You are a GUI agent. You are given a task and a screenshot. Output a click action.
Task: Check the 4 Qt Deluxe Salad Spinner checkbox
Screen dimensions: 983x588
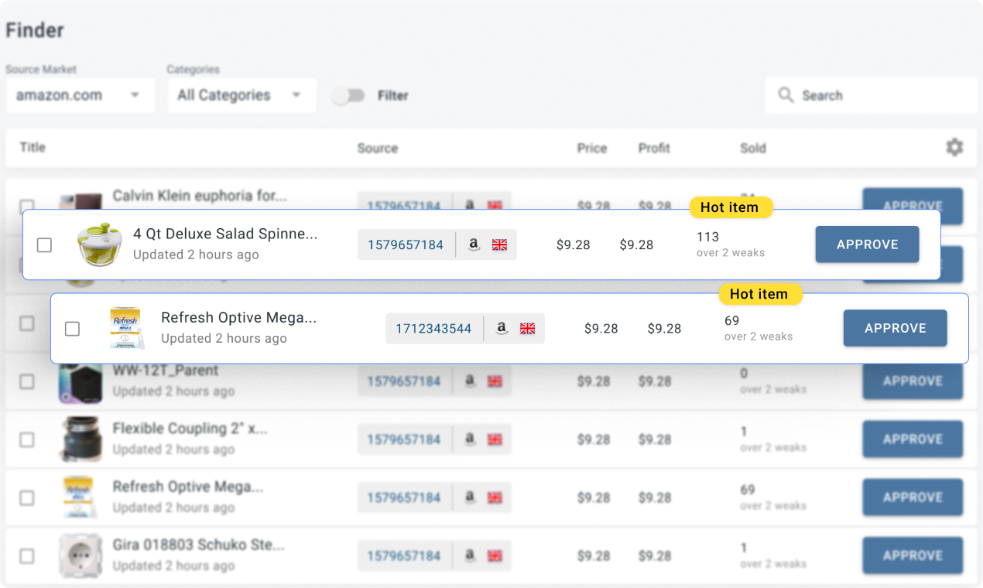[x=44, y=244]
